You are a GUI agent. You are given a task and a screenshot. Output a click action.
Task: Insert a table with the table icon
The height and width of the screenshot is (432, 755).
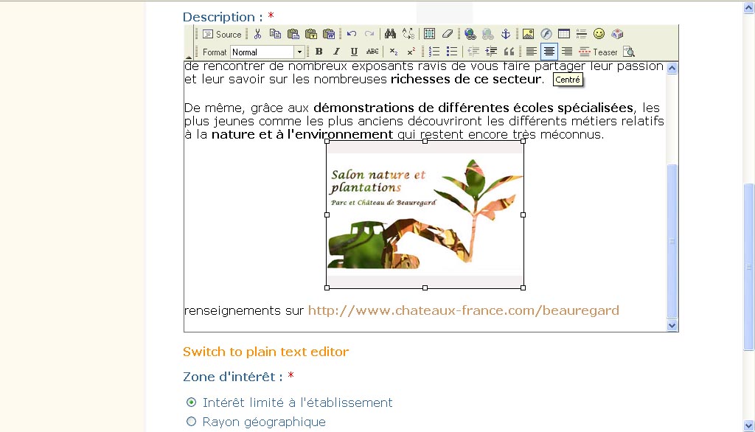tap(564, 34)
